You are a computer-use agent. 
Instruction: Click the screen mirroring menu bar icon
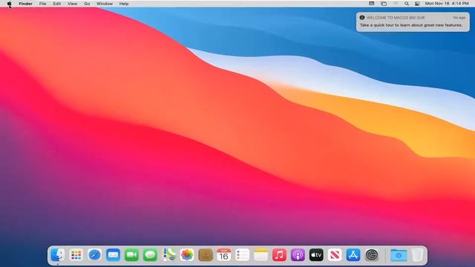[x=384, y=4]
